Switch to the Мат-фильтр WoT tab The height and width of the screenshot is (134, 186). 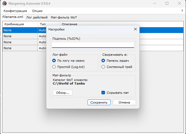pyautogui.click(x=64, y=17)
